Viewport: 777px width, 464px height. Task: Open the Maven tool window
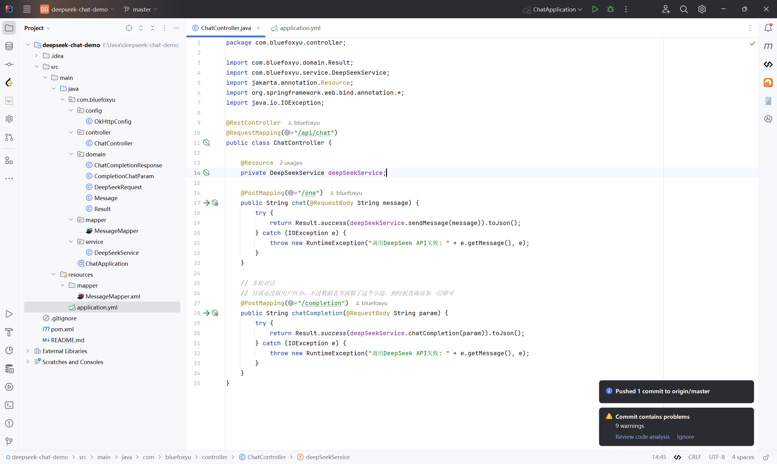(768, 46)
